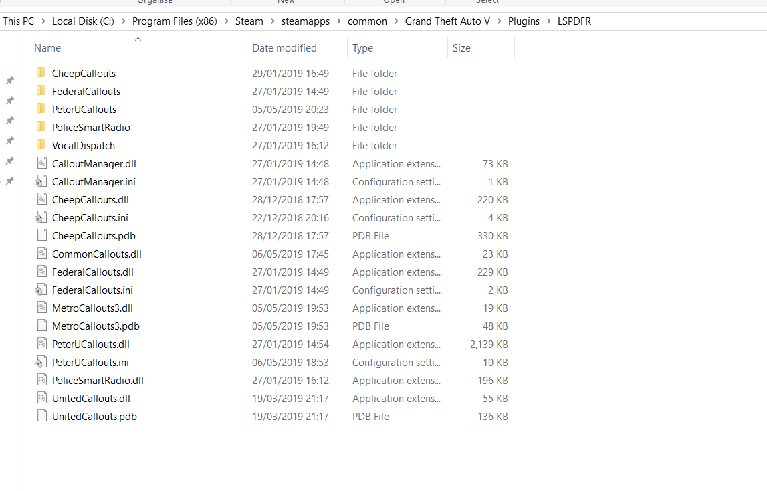Expand breadcrumb chevron after Plugins
Viewport: 767px width, 491px height.
pos(548,21)
